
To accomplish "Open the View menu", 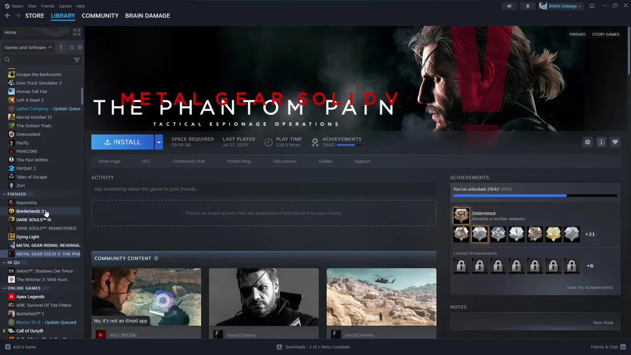I will coord(32,6).
